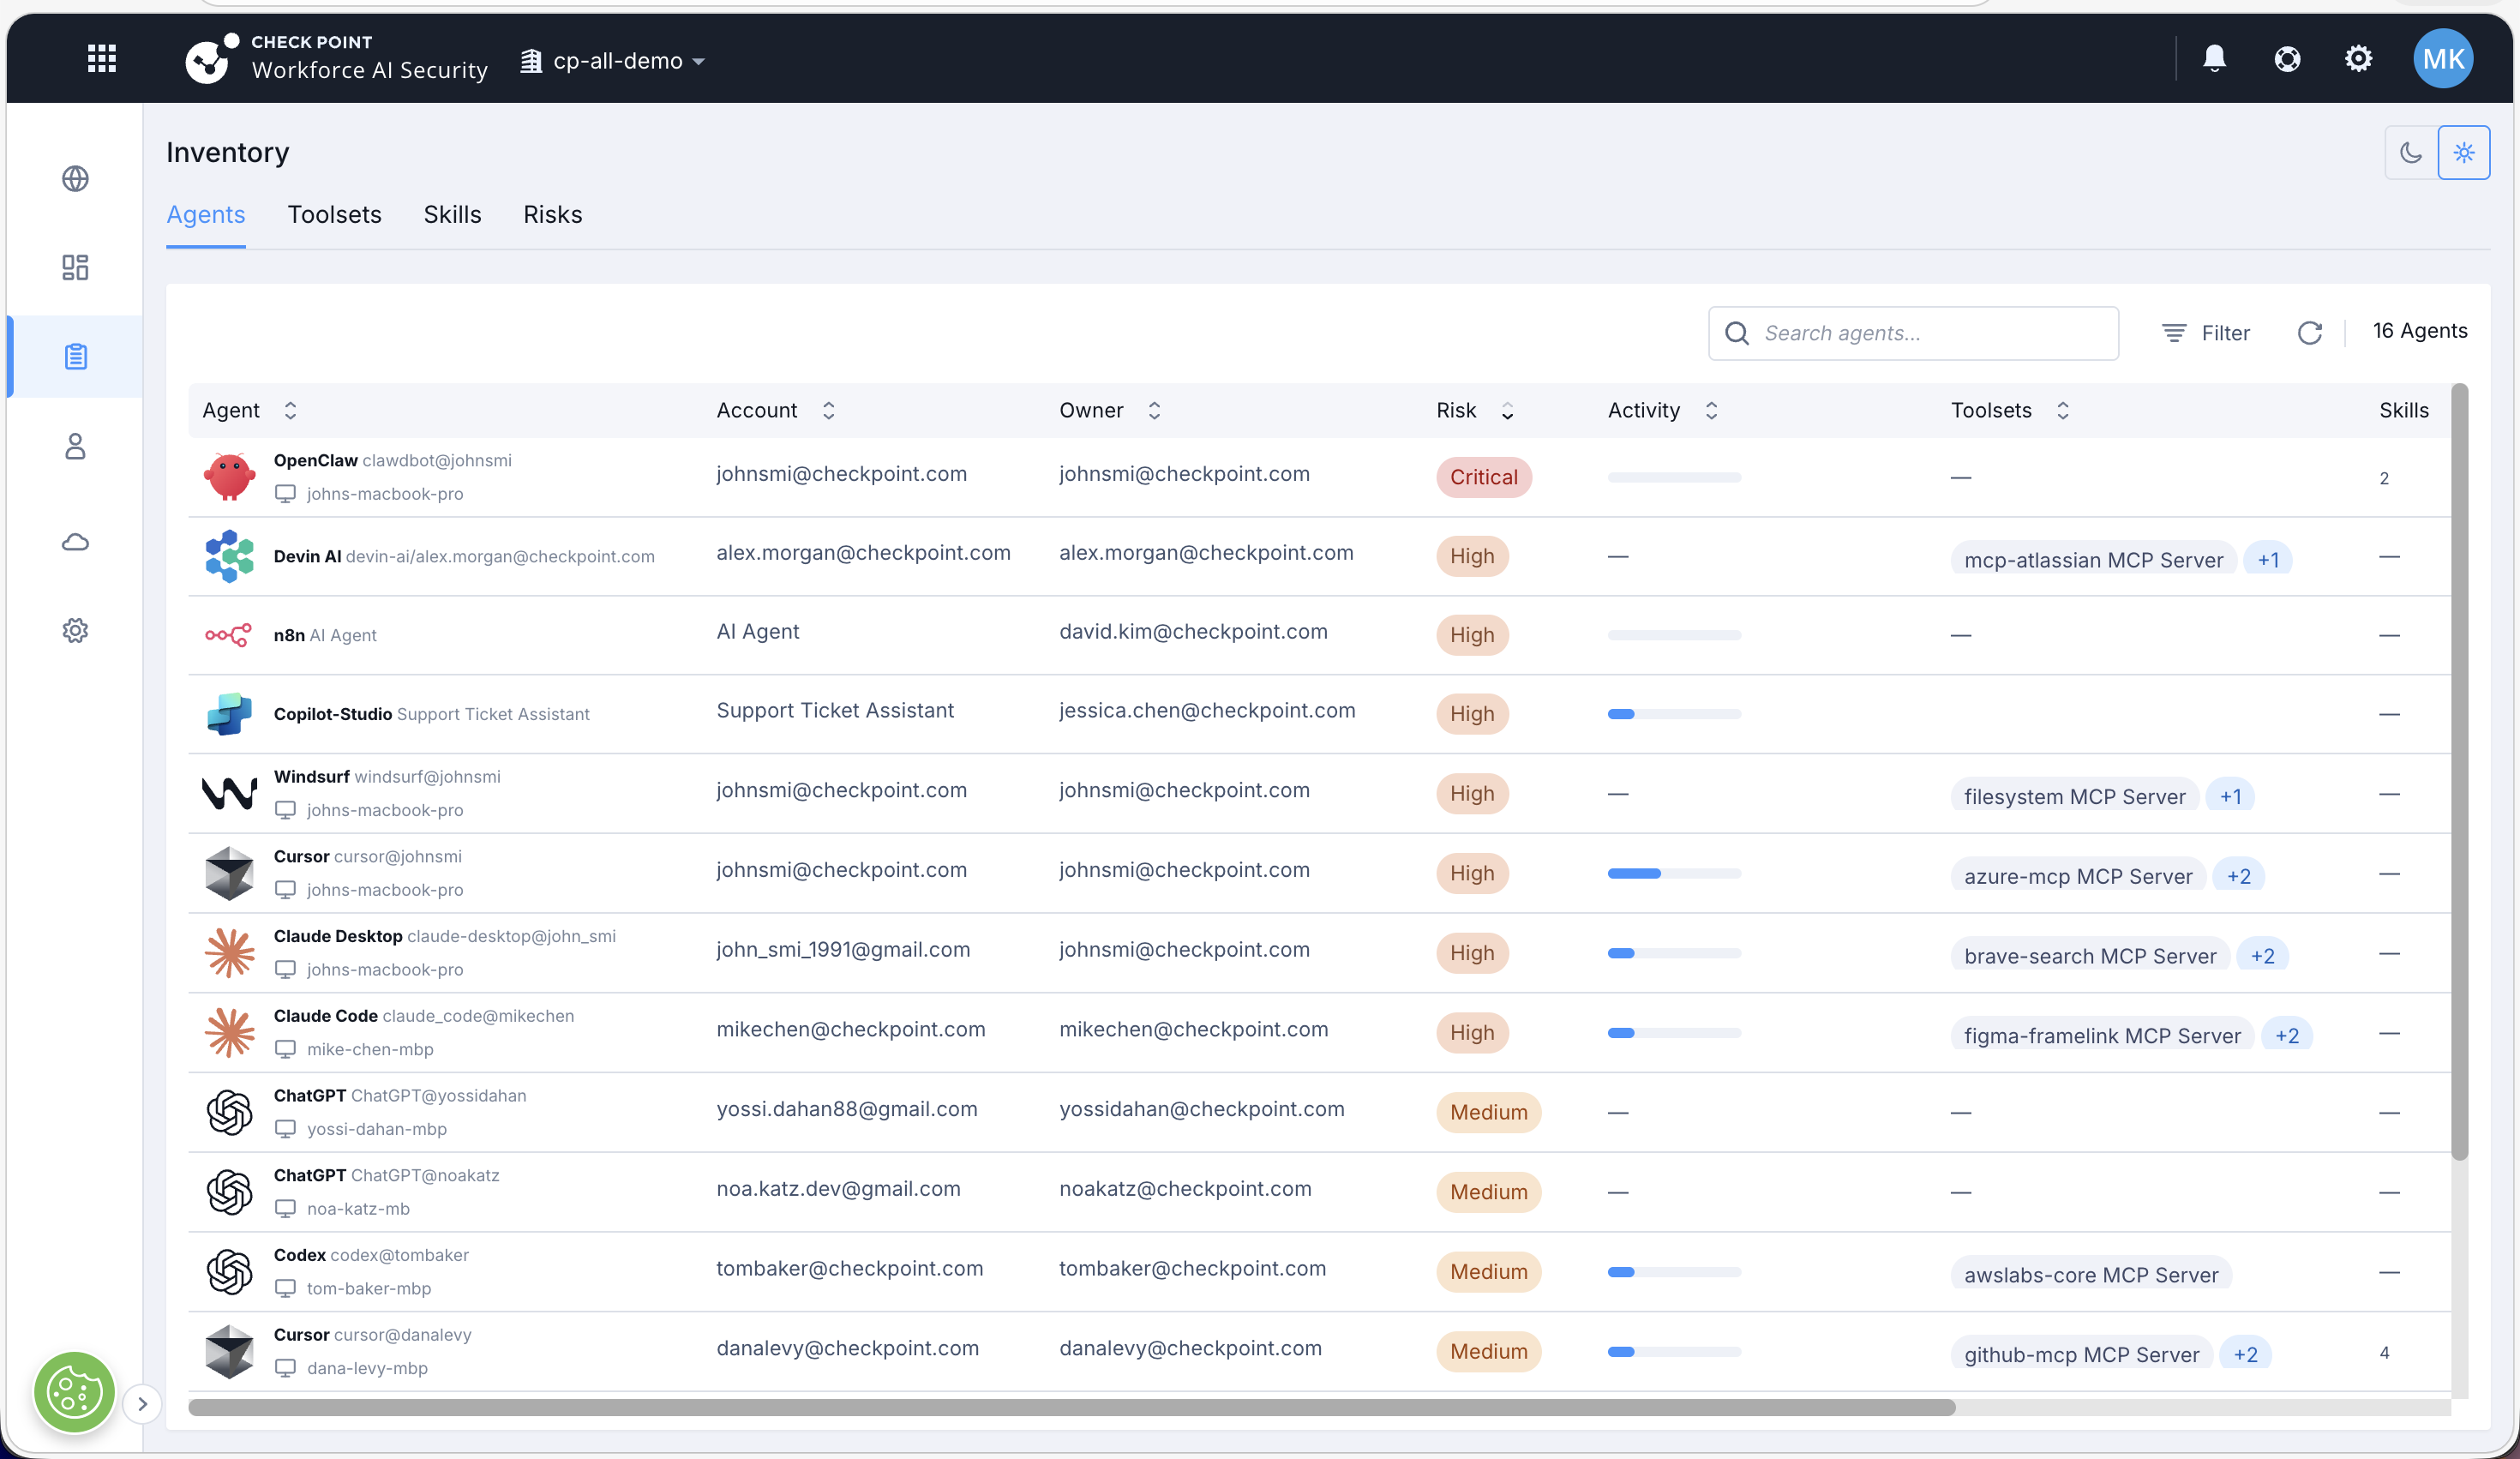The image size is (2520, 1459).
Task: Switch to the Toolsets tab
Action: 335,215
